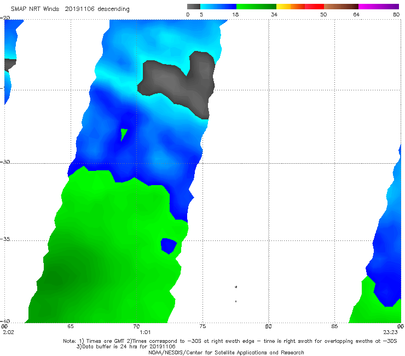
Task: Click the magenta-purple segment of the color scale
Action: [x=379, y=7]
